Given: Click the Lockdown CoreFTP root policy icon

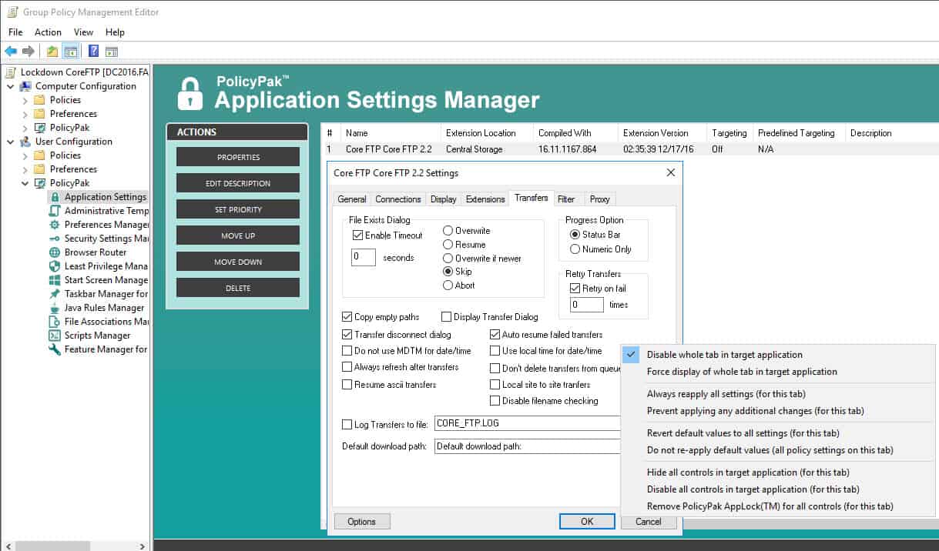Looking at the screenshot, I should 10,72.
